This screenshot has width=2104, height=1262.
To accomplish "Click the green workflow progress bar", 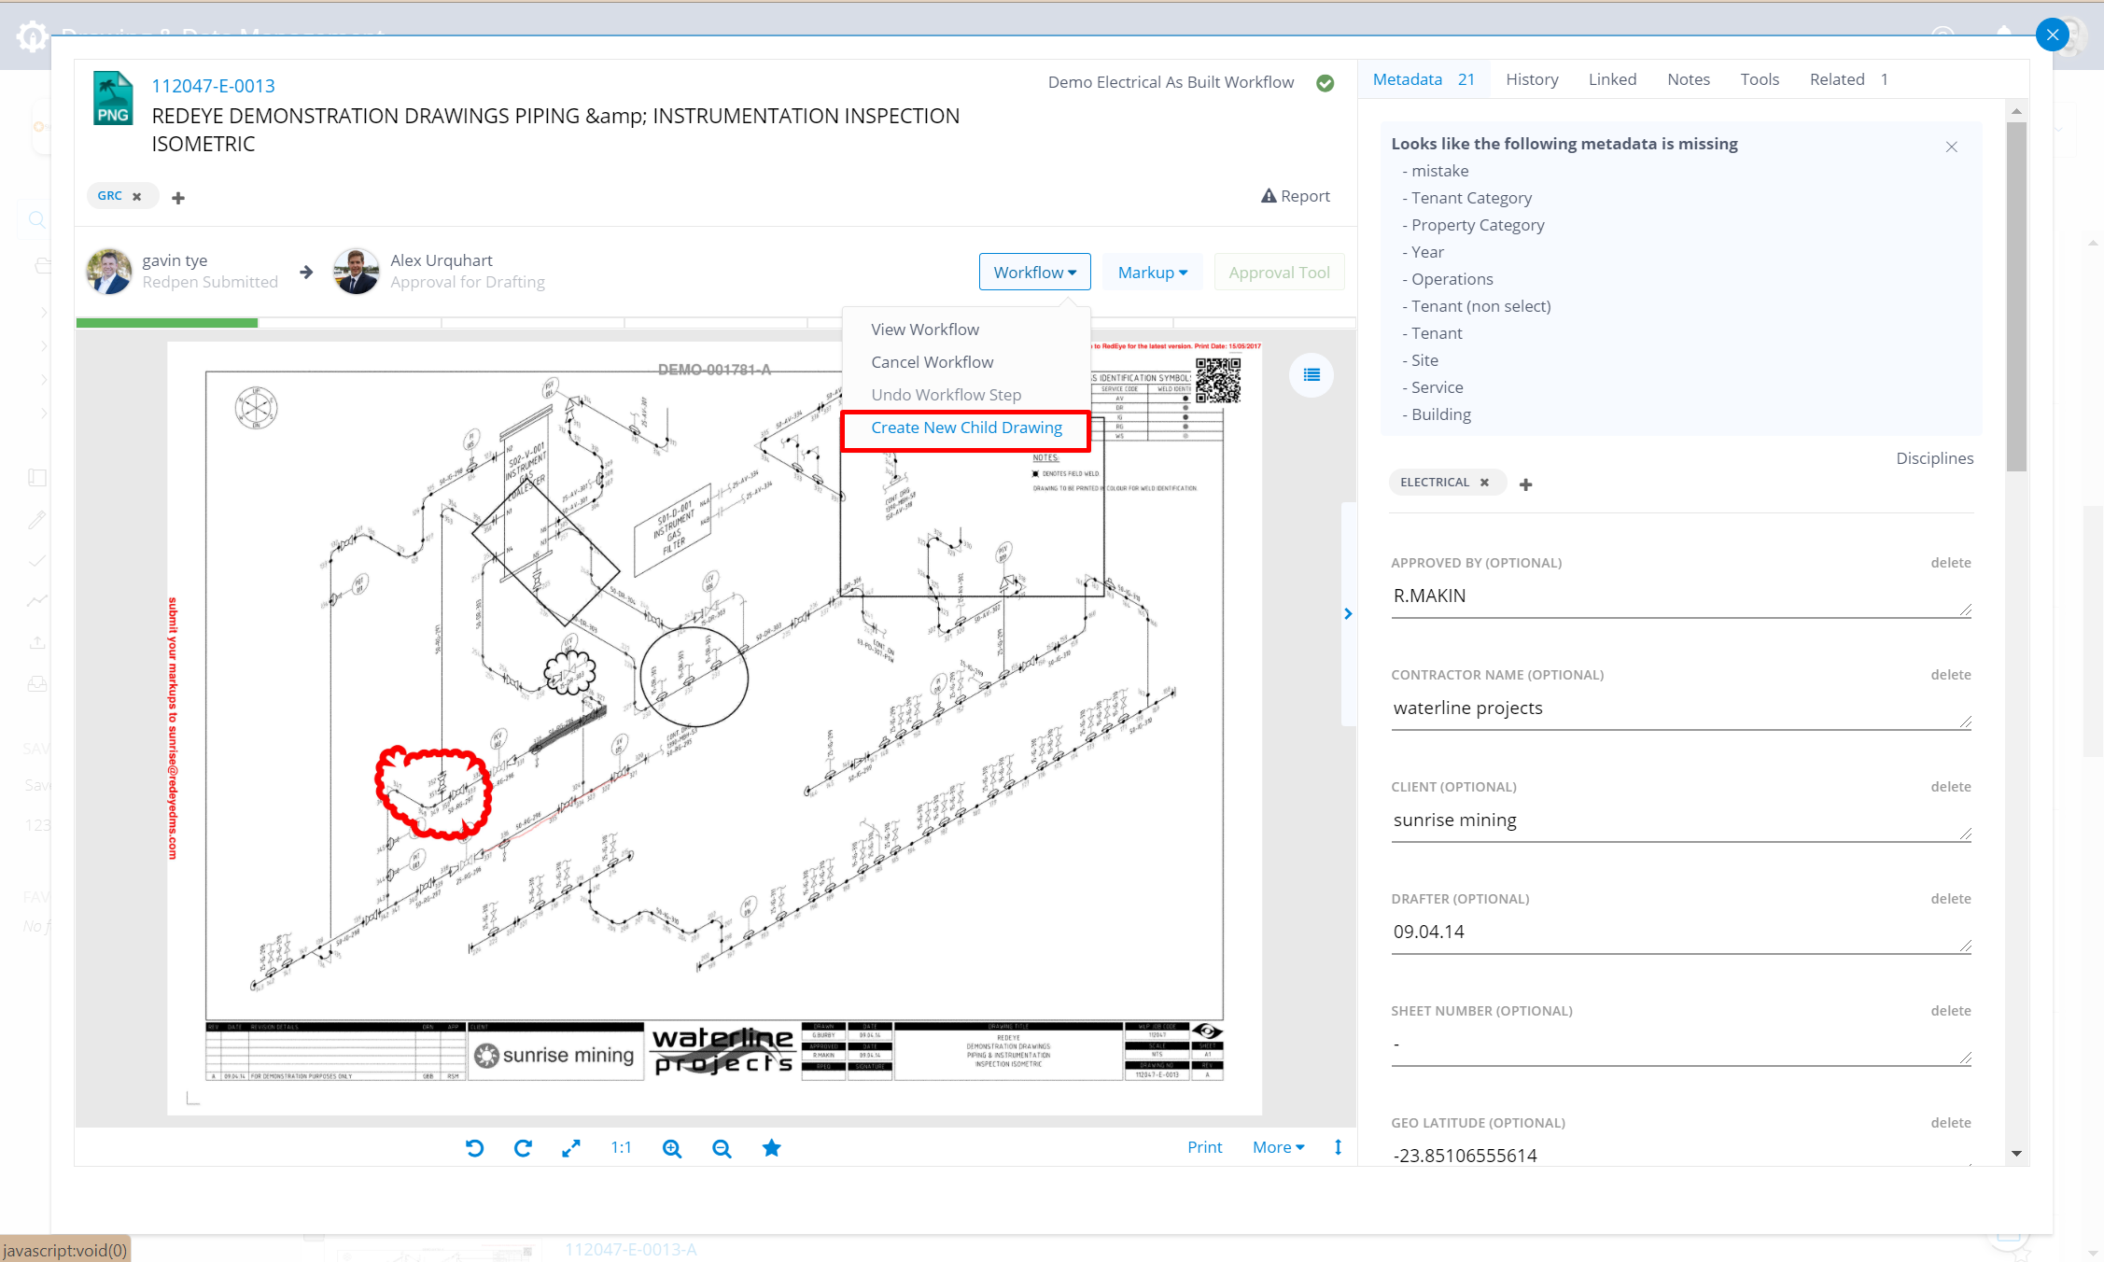I will click(x=167, y=323).
